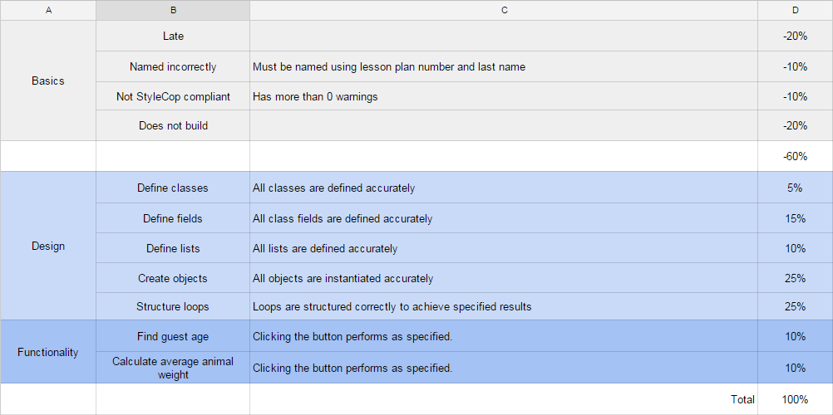Click the Total 100% cell
This screenshot has width=833, height=415.
(795, 399)
